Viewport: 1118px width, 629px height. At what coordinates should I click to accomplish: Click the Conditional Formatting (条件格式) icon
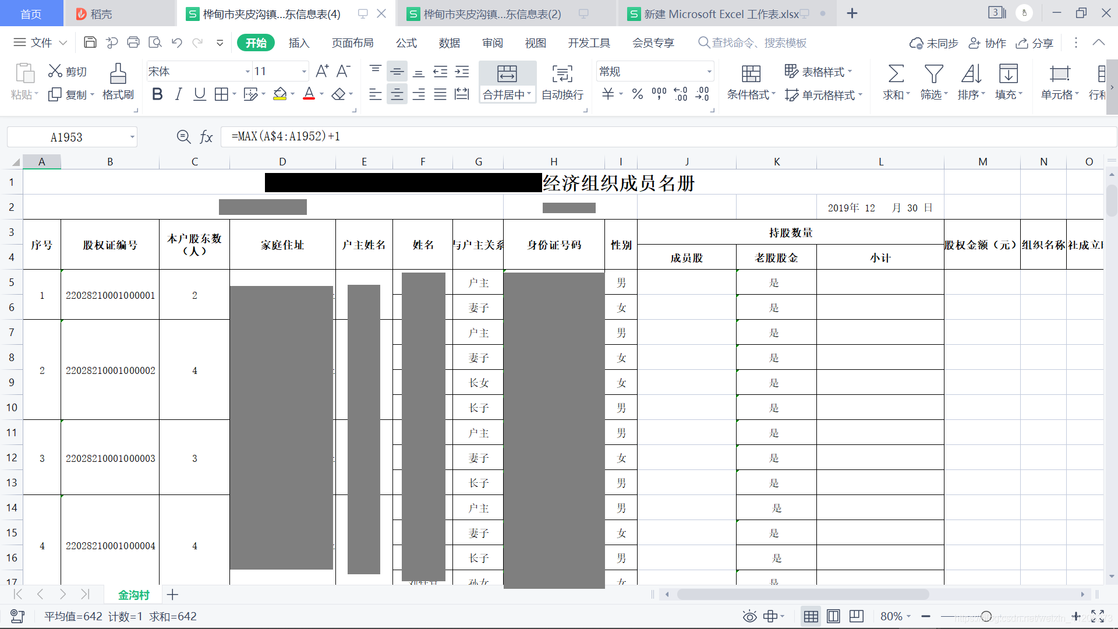coord(751,74)
